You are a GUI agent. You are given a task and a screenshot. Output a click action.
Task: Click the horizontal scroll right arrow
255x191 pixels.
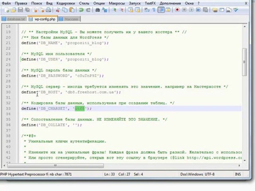[x=239, y=166]
